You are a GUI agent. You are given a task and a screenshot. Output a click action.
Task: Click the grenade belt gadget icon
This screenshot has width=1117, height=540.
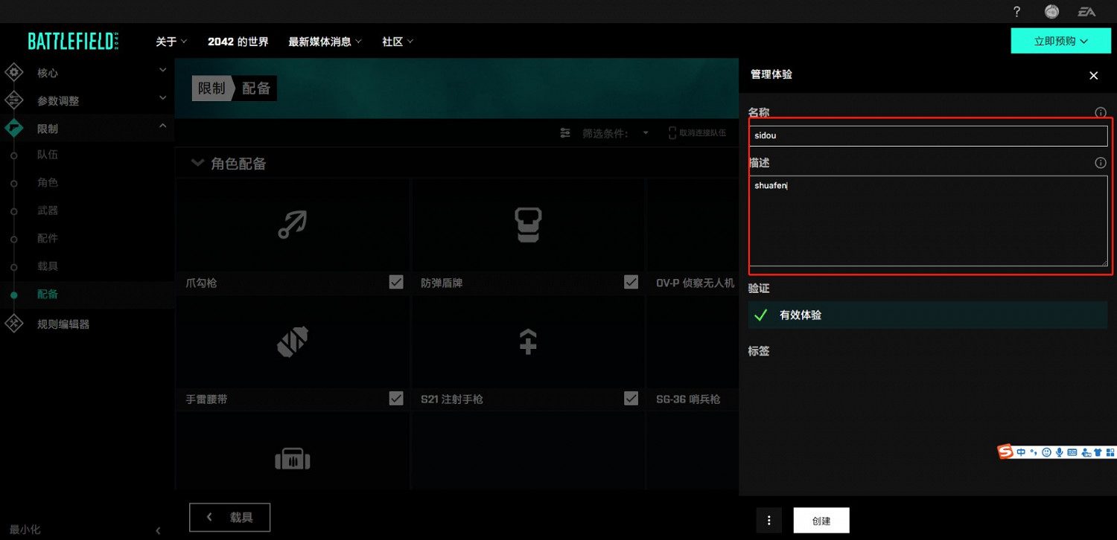coord(292,341)
